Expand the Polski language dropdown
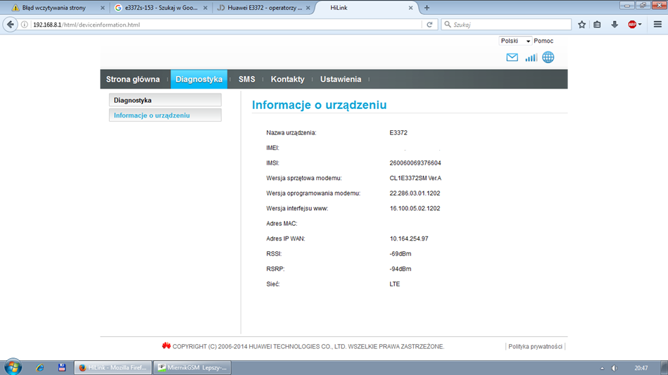This screenshot has height=375, width=668. (515, 41)
